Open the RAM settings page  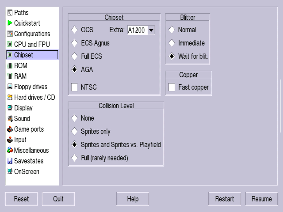tap(32, 76)
